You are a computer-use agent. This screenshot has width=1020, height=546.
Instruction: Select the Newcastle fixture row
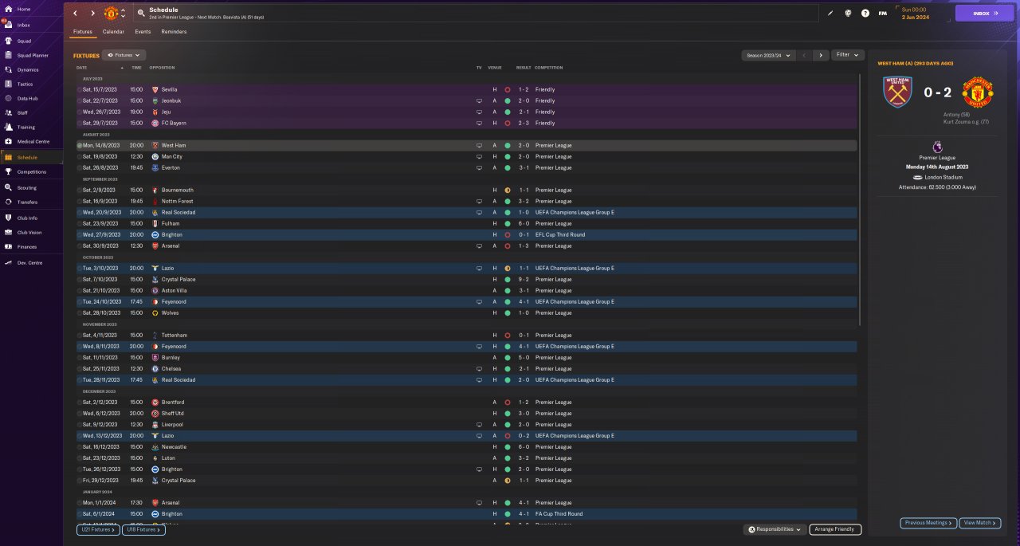(466, 447)
